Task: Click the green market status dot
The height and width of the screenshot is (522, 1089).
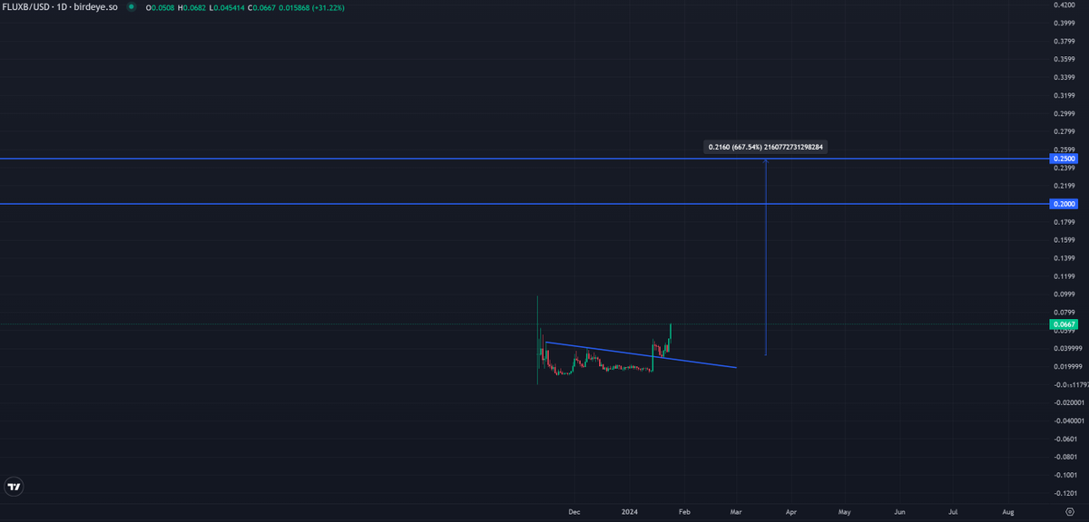Action: [x=132, y=7]
